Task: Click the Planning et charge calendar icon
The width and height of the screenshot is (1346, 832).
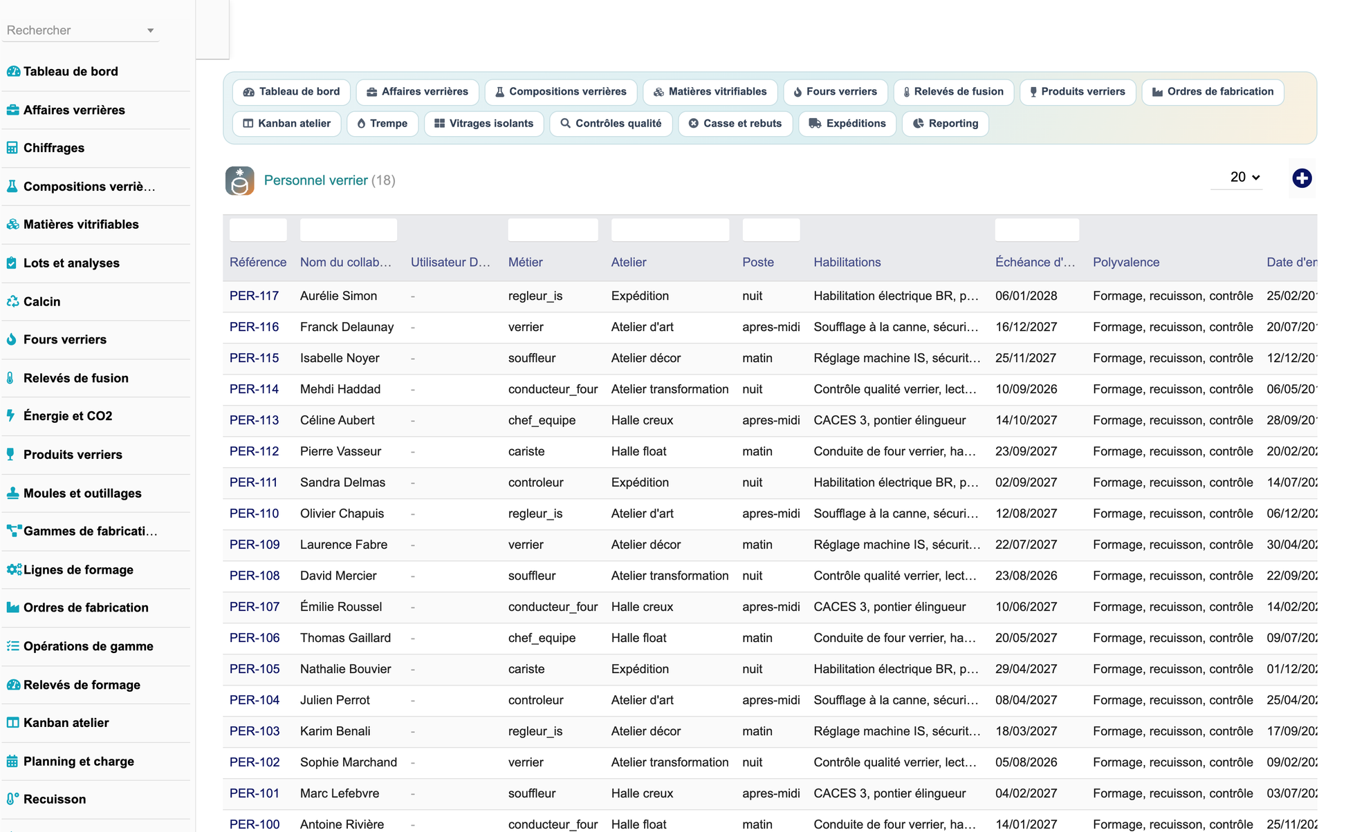Action: coord(12,762)
